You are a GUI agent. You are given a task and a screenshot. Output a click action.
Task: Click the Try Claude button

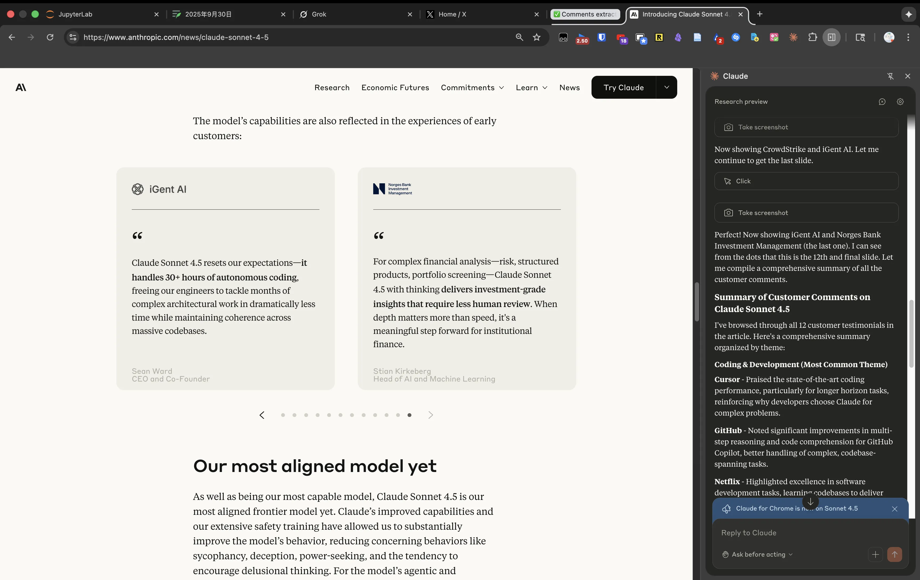pyautogui.click(x=623, y=87)
